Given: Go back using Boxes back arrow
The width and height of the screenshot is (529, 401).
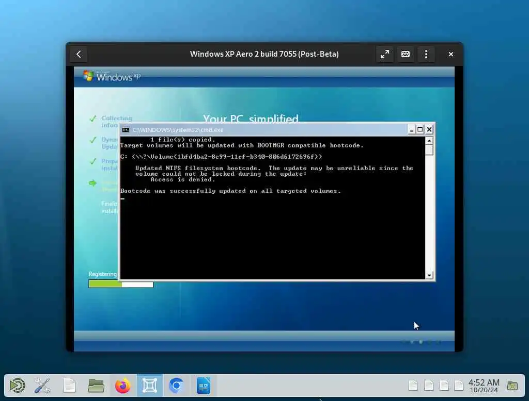Looking at the screenshot, I should click(x=79, y=54).
